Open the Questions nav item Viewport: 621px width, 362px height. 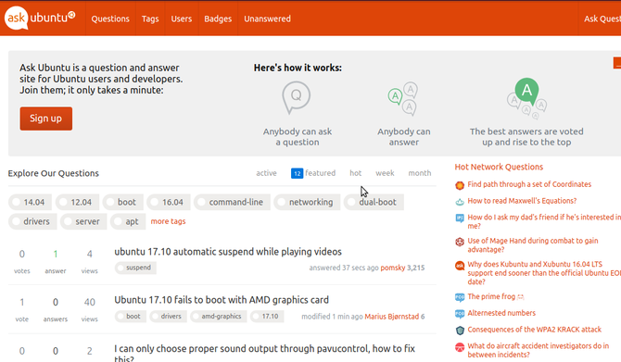pos(110,19)
